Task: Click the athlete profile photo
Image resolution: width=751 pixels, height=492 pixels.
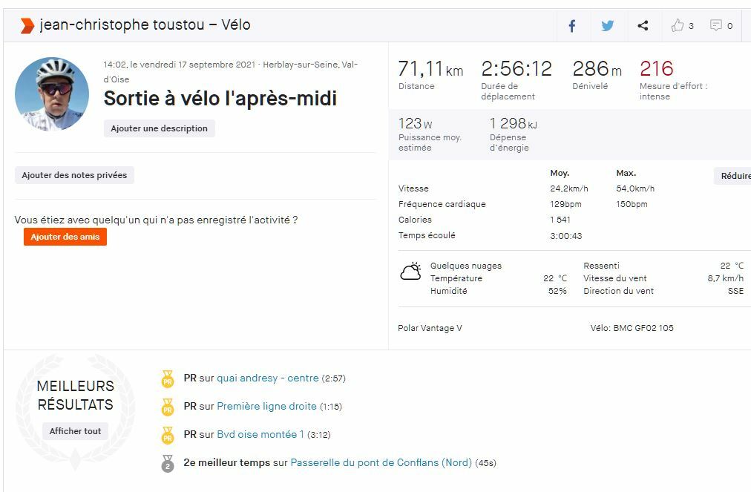Action: (x=52, y=94)
